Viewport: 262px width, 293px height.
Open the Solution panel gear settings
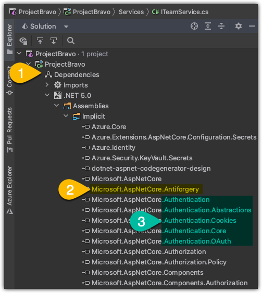tap(239, 26)
